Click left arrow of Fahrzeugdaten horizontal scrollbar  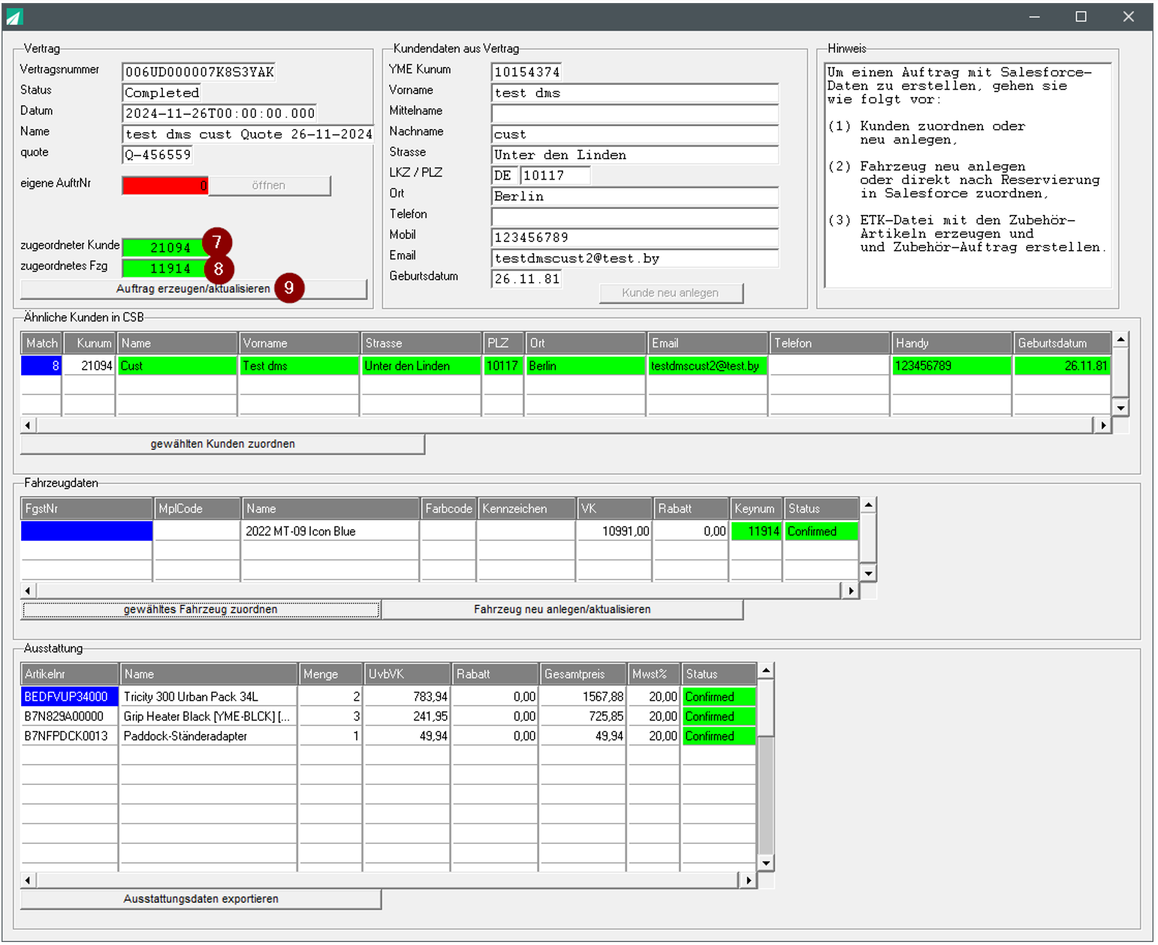29,590
